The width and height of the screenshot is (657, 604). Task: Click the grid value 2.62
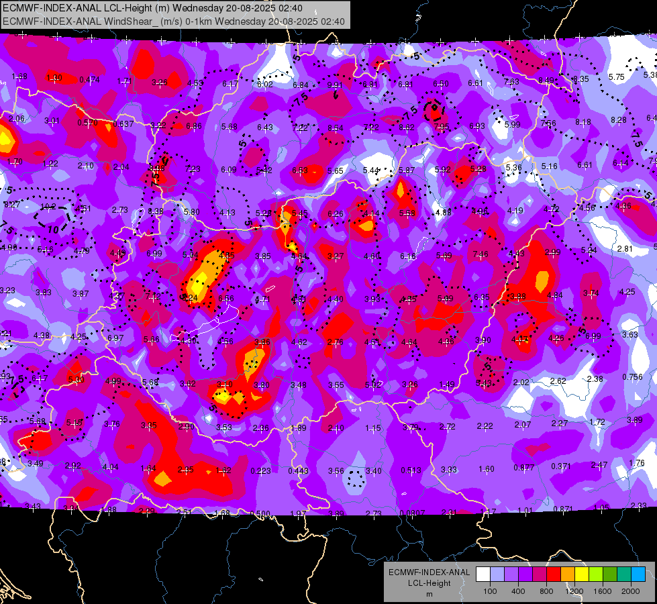pyautogui.click(x=558, y=381)
